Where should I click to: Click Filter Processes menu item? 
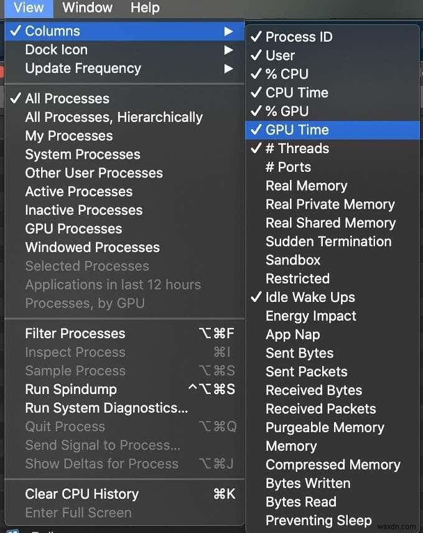pyautogui.click(x=75, y=334)
